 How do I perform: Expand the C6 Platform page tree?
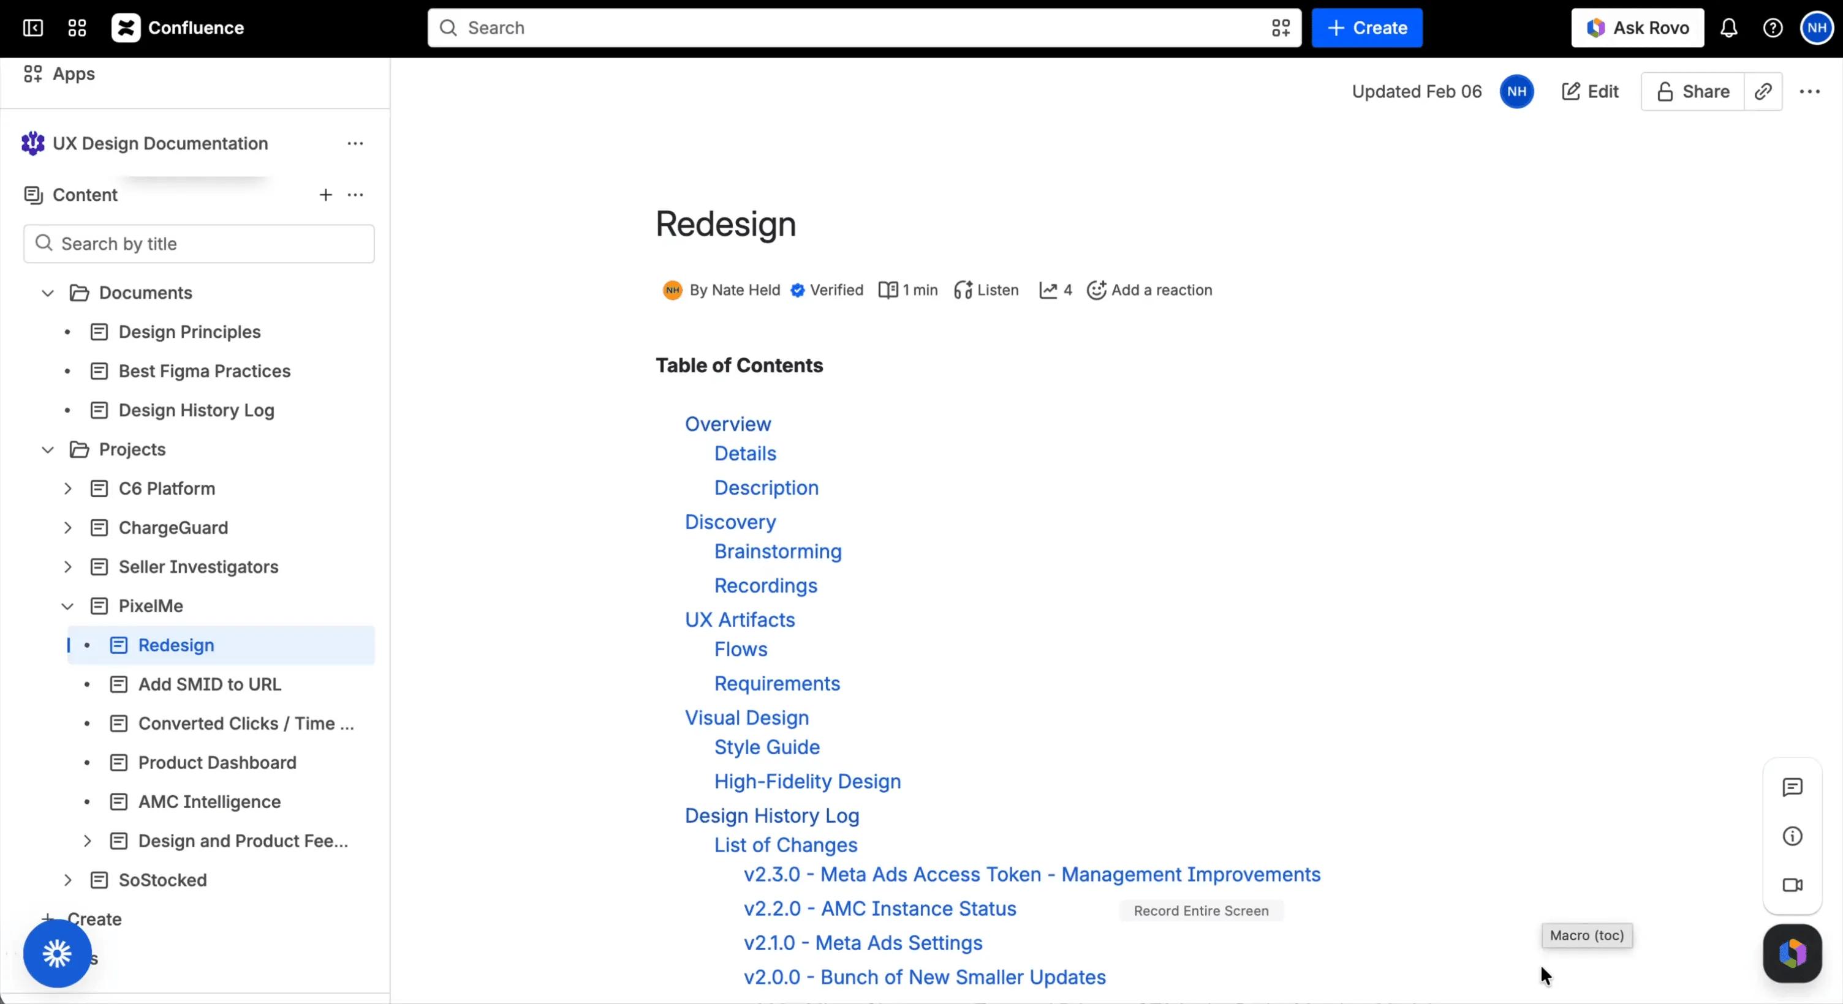[67, 489]
